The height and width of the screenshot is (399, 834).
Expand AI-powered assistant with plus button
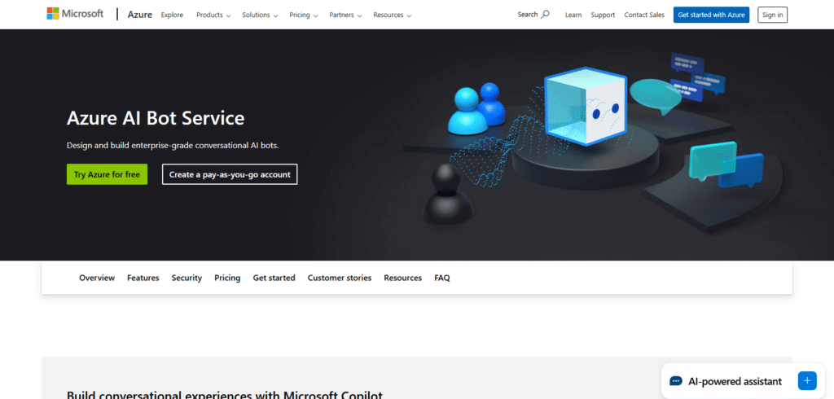pyautogui.click(x=807, y=381)
